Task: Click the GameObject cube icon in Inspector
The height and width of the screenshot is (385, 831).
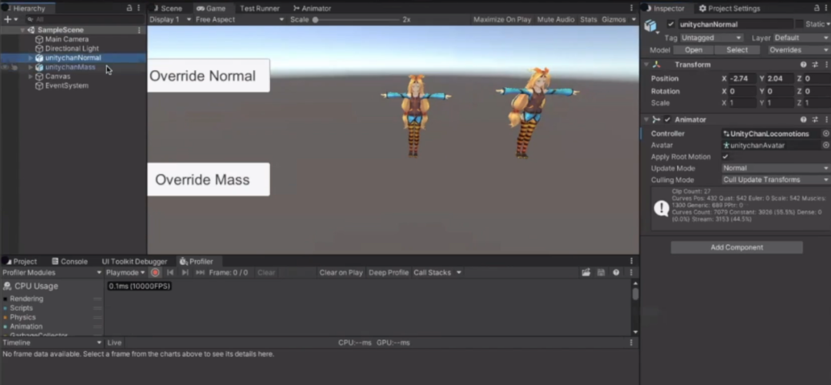Action: click(x=650, y=25)
